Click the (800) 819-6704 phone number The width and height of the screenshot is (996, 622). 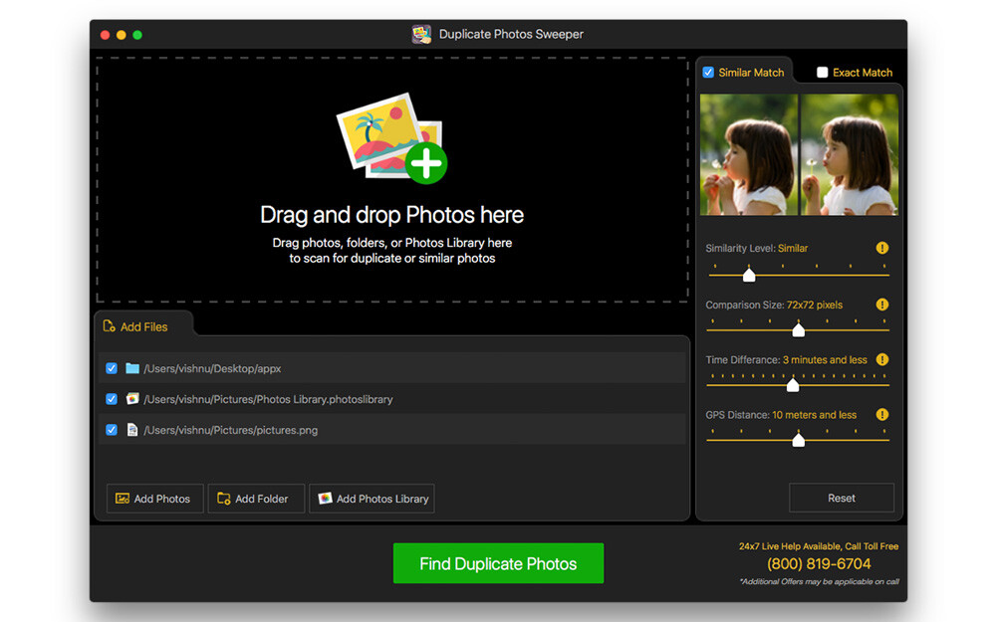(x=819, y=563)
